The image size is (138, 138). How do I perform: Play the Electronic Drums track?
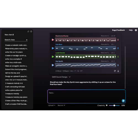tap(53, 40)
